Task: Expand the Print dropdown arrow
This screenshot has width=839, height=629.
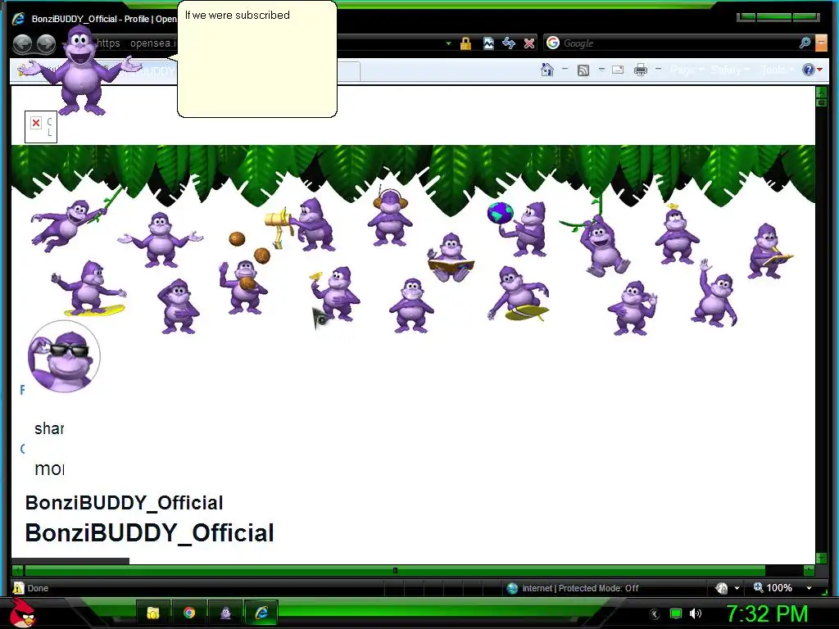Action: 658,69
